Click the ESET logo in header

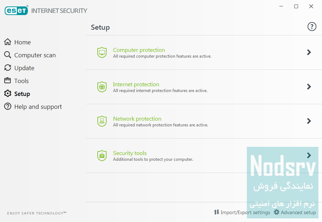[x=16, y=10]
